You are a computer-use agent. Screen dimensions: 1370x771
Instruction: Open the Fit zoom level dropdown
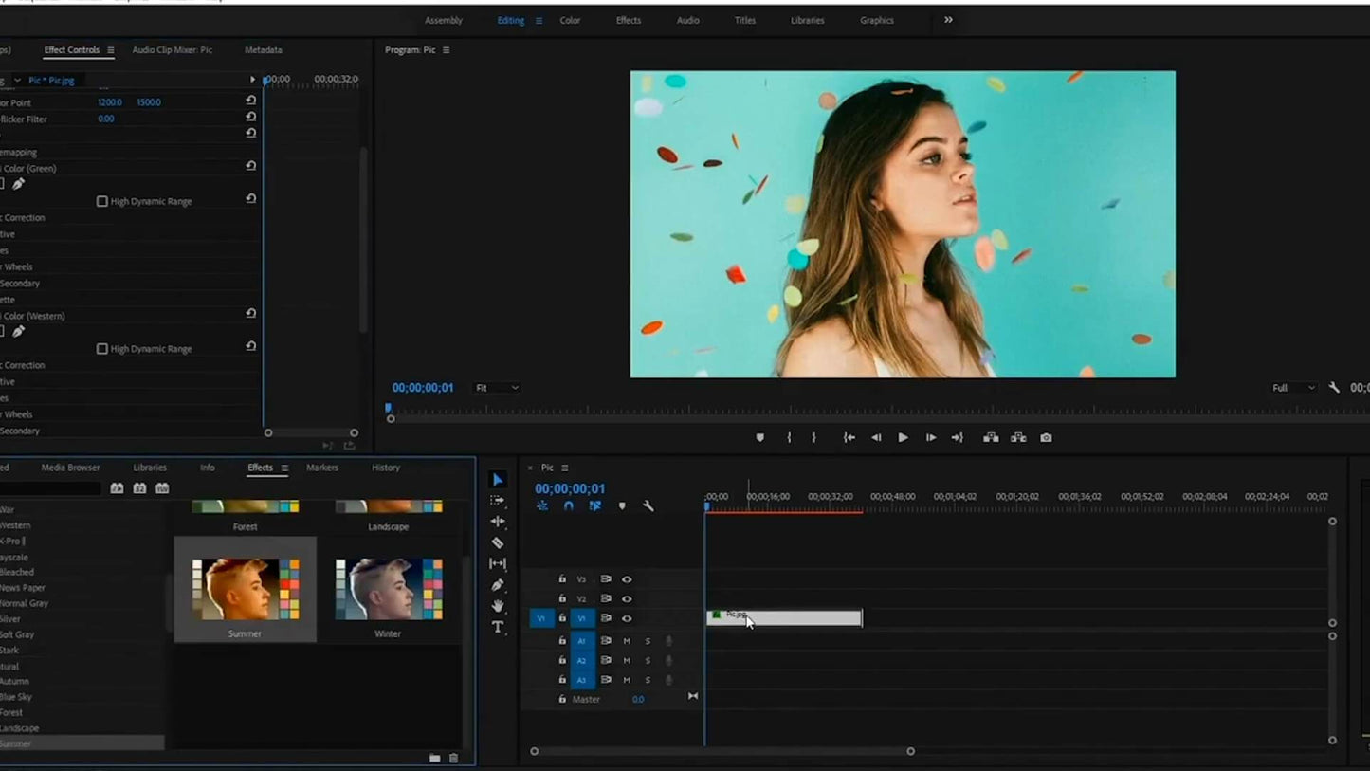496,387
